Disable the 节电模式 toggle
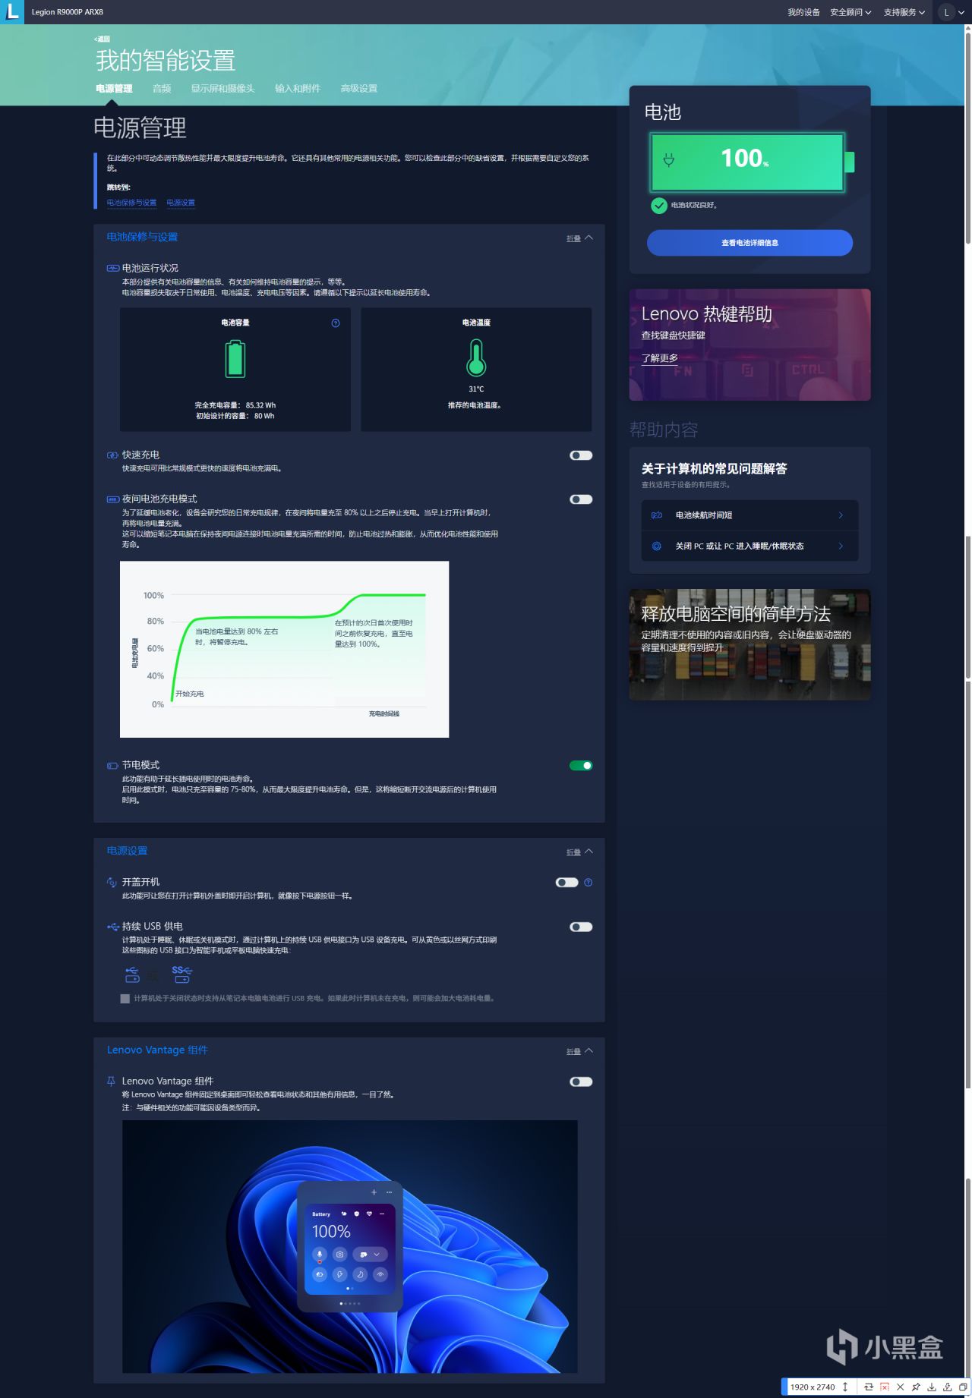Image resolution: width=972 pixels, height=1398 pixels. click(x=581, y=766)
